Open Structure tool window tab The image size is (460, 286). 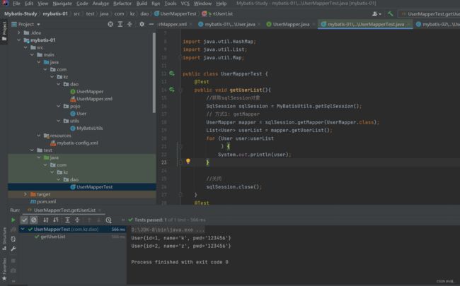point(4,239)
